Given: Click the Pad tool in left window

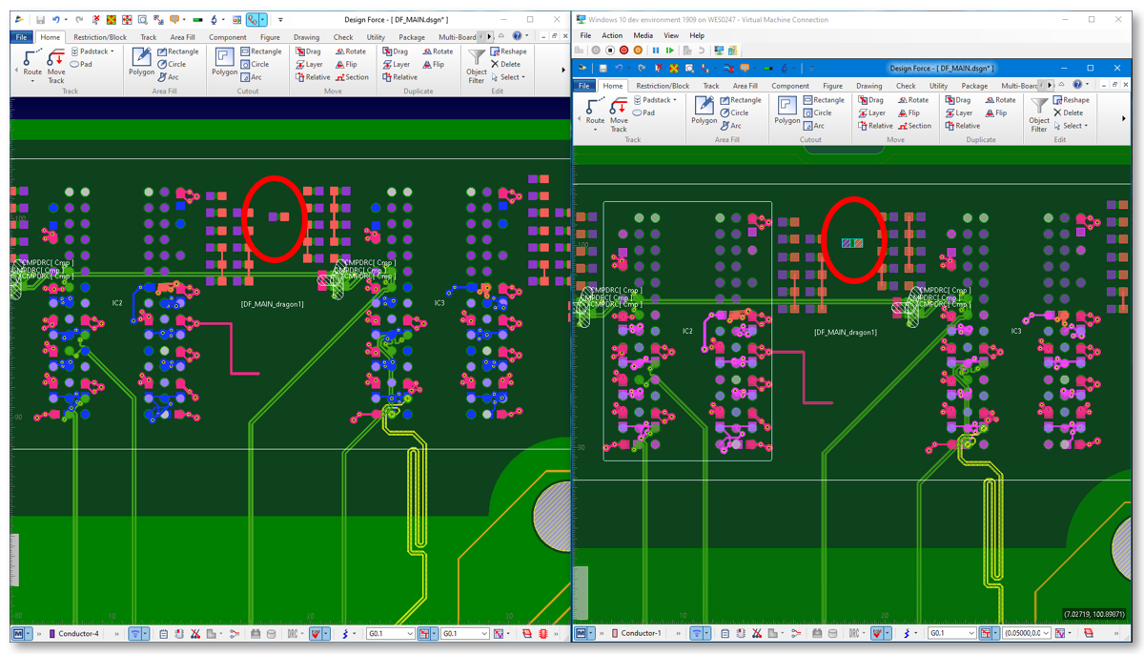Looking at the screenshot, I should [81, 64].
